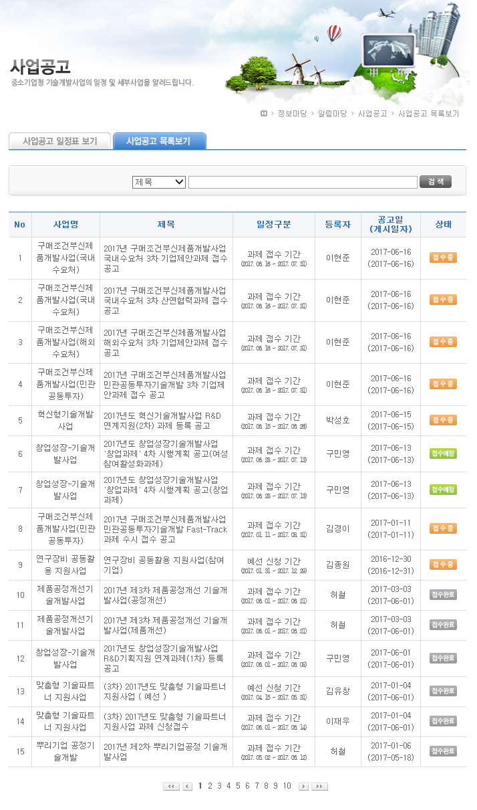Go to page 2 of results

point(210,786)
